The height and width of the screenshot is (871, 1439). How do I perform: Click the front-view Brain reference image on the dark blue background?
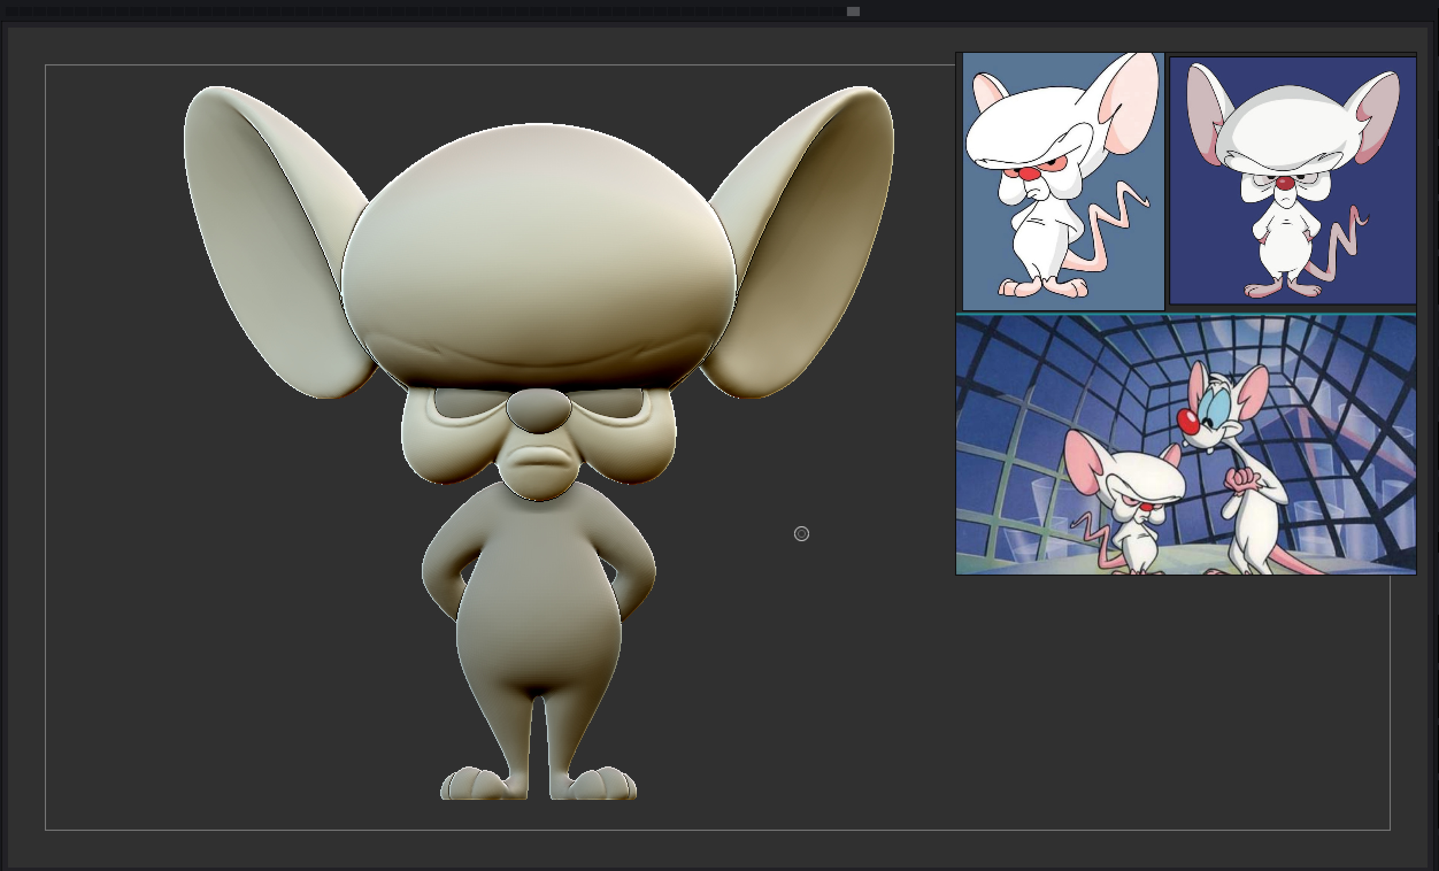[x=1292, y=180]
